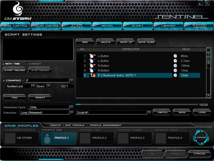The image size is (214, 161).
Task: Switch to Profile Management
Action: click(105, 125)
